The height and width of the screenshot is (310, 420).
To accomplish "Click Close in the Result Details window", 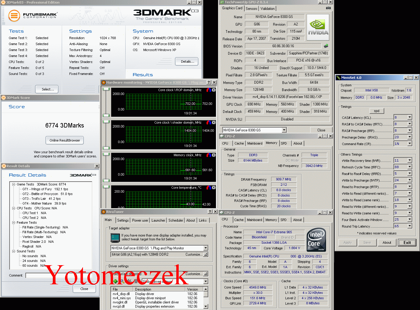I will [x=84, y=289].
